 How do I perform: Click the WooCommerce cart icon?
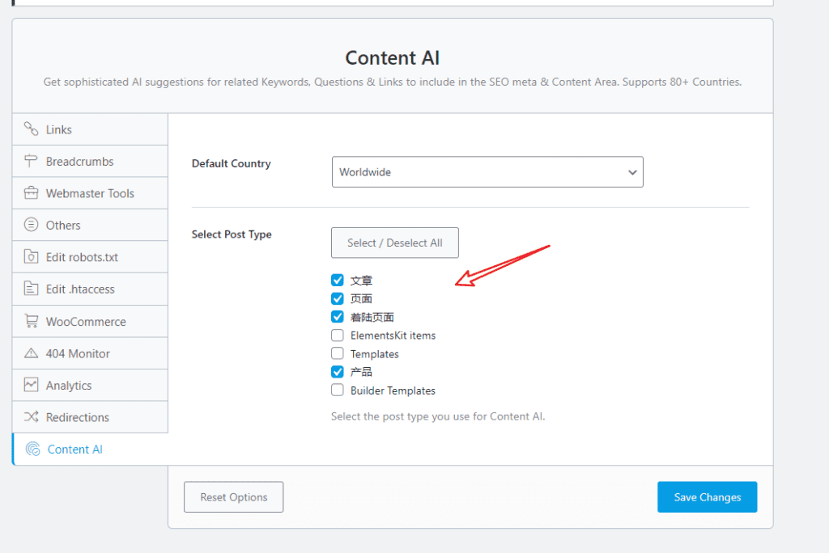coord(32,321)
